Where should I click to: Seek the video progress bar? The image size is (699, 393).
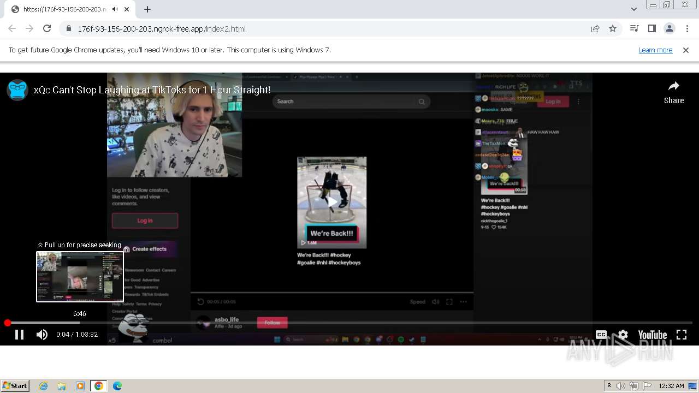[349, 323]
